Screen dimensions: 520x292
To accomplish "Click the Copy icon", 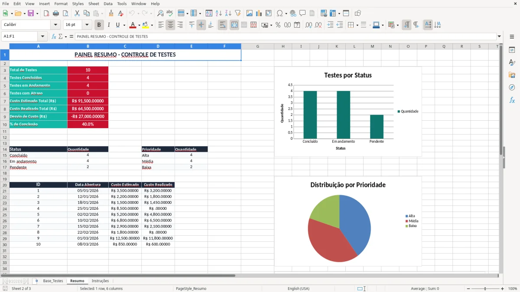I will pos(86,13).
